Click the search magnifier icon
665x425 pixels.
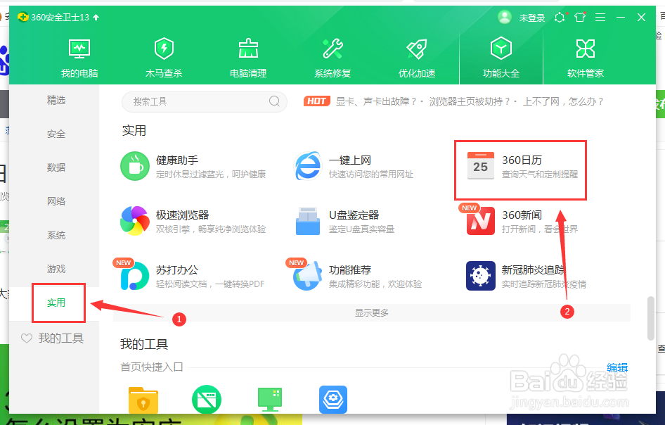(274, 101)
